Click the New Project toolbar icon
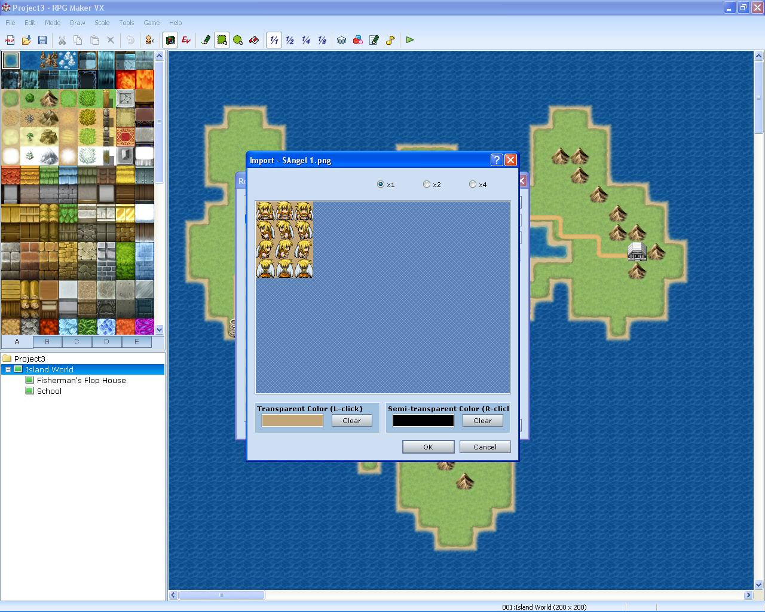765x612 pixels. (x=10, y=40)
